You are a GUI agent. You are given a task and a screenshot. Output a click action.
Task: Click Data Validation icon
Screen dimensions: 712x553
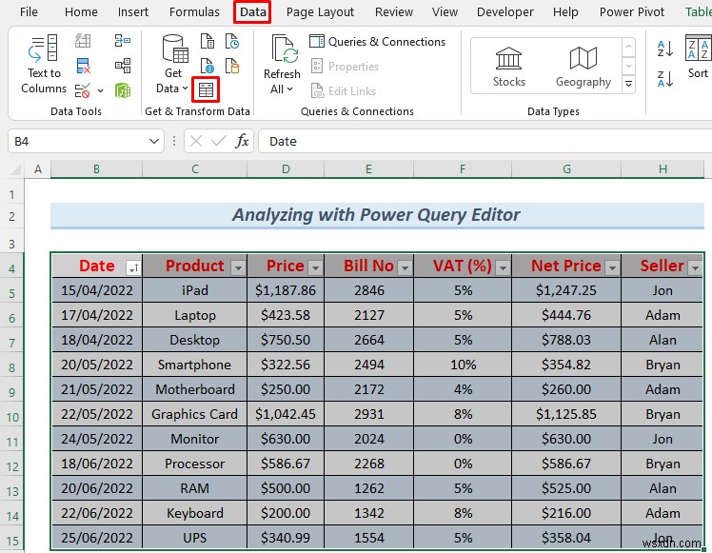83,90
